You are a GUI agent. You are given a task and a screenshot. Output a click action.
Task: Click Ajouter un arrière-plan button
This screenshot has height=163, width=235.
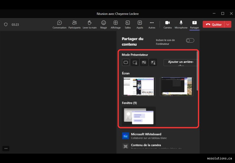tap(181, 63)
